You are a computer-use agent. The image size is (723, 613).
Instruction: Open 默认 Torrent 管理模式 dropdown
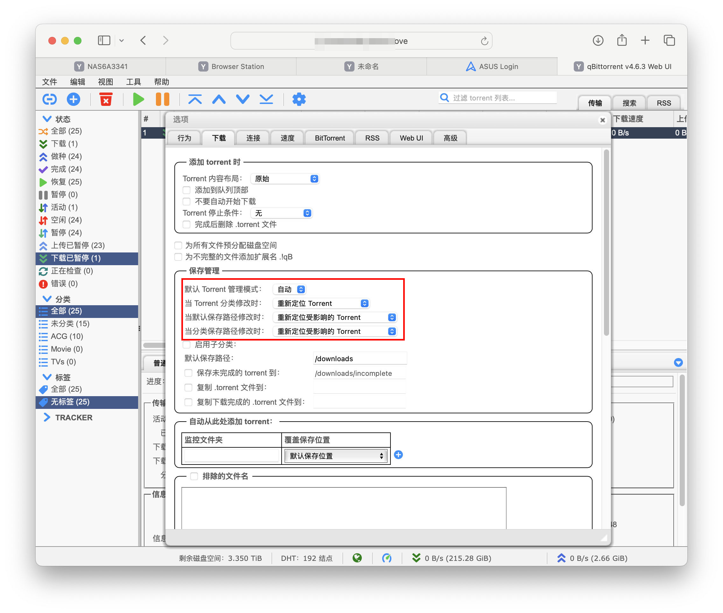click(289, 289)
